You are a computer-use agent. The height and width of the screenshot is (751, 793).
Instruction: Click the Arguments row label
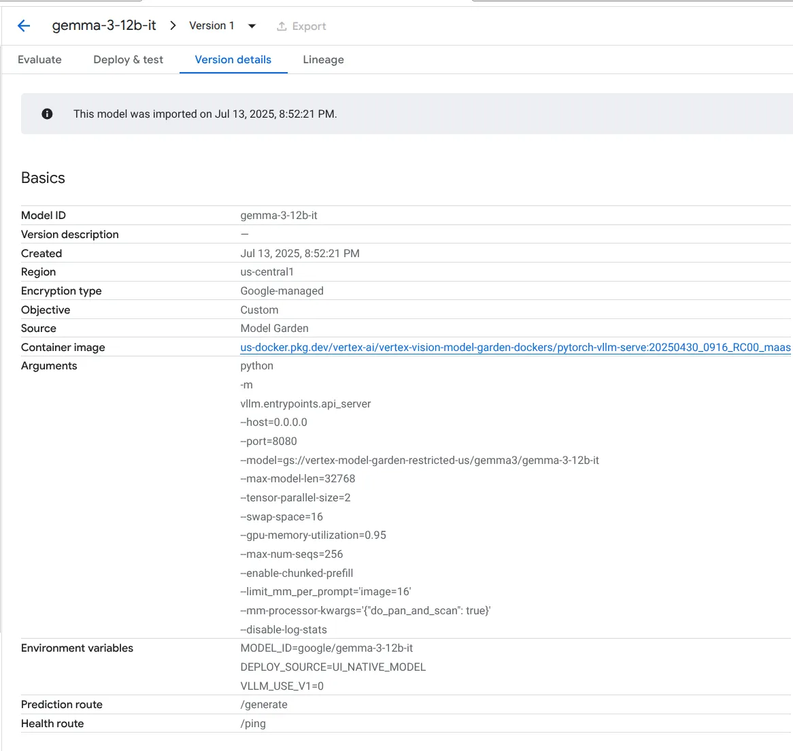pos(49,366)
